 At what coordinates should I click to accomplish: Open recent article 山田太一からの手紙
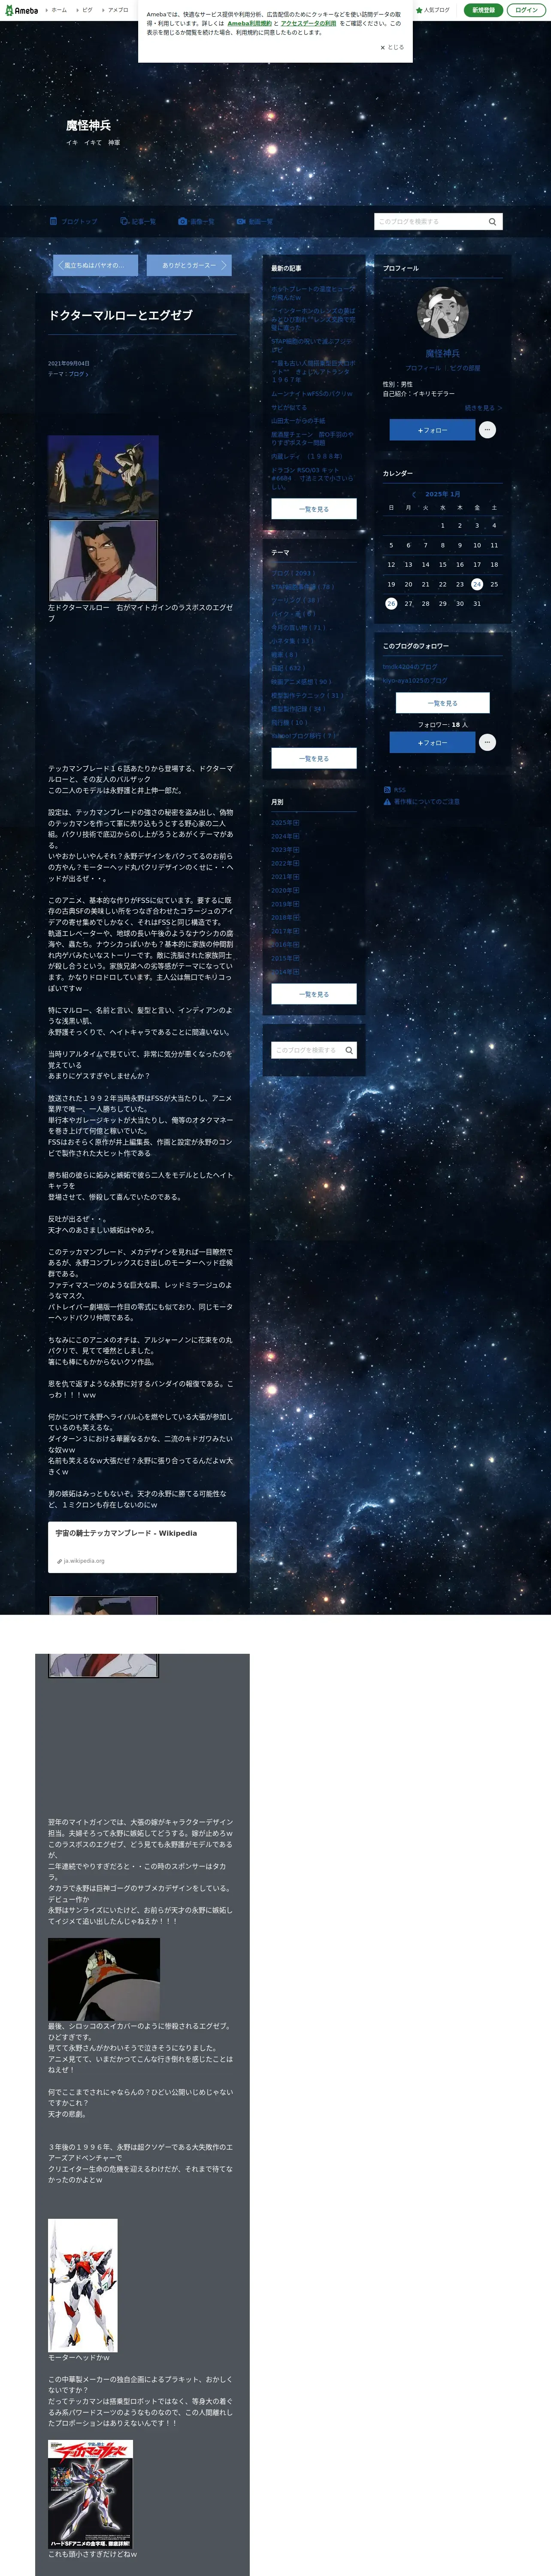point(298,421)
